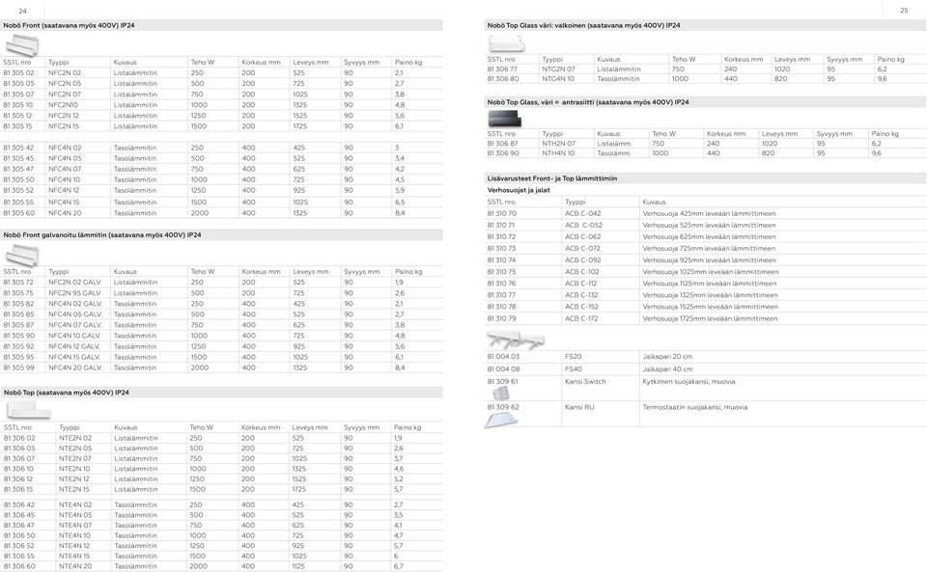Click SSTL number '81 310 79'
Image resolution: width=927 pixels, height=572 pixels.
(501, 318)
